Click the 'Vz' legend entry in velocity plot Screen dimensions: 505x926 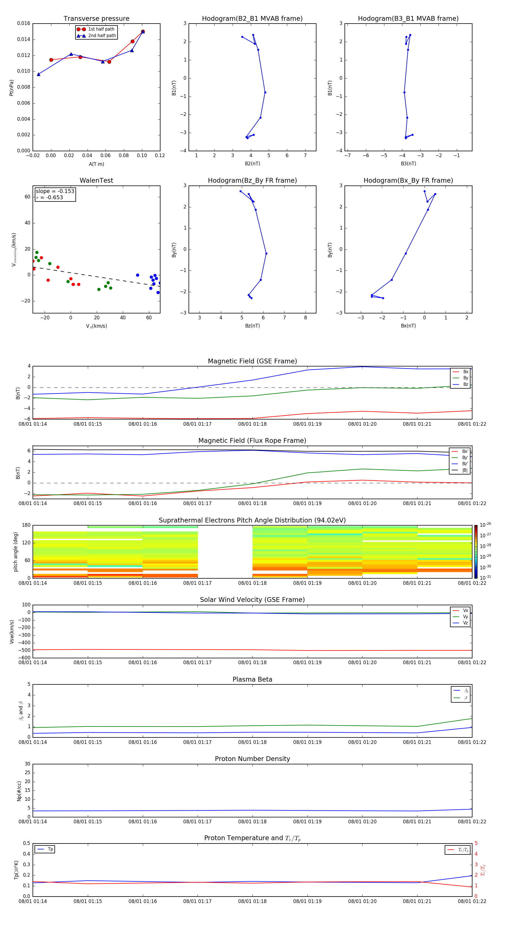(x=460, y=623)
